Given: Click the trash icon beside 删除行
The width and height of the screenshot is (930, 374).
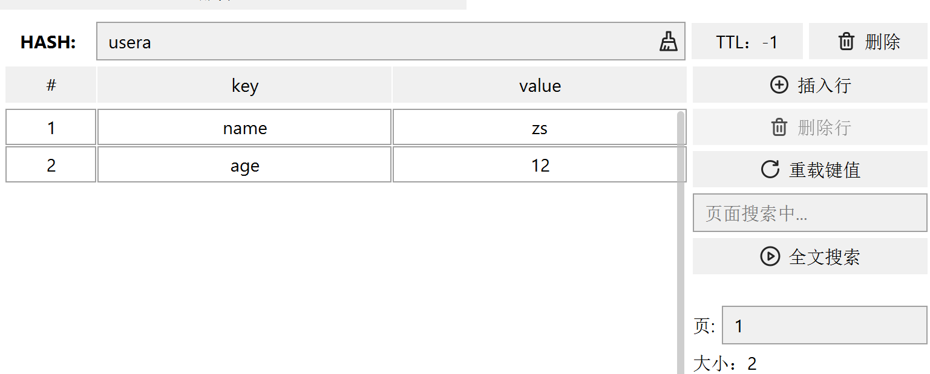Looking at the screenshot, I should point(779,127).
